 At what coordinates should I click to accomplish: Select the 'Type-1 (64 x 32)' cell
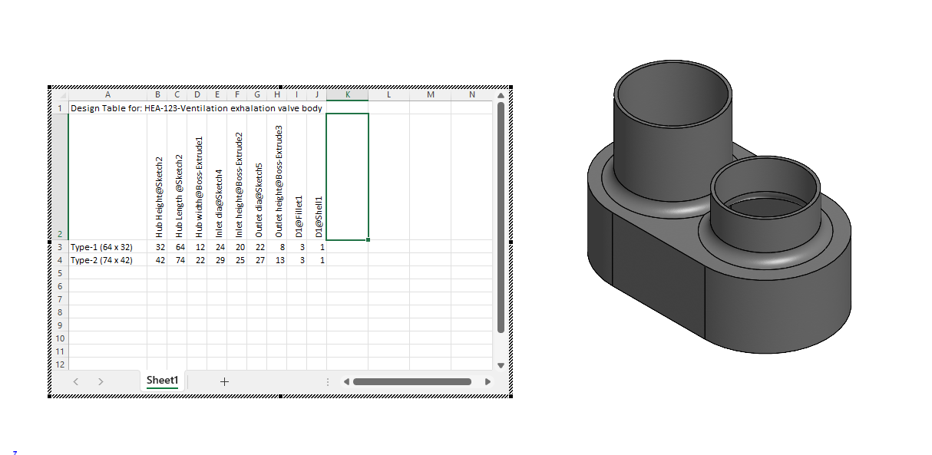[107, 247]
